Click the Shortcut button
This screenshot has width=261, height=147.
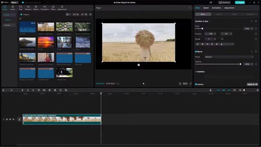click(x=225, y=2)
